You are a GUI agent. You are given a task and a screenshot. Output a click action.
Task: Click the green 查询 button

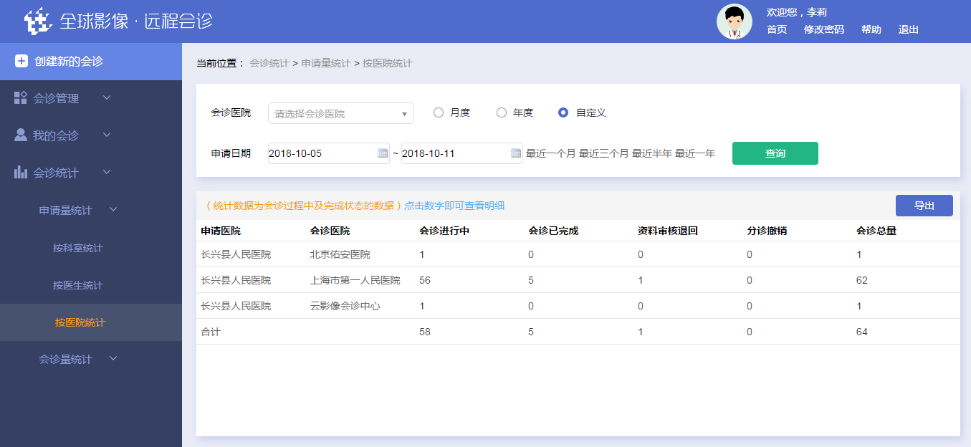(775, 153)
